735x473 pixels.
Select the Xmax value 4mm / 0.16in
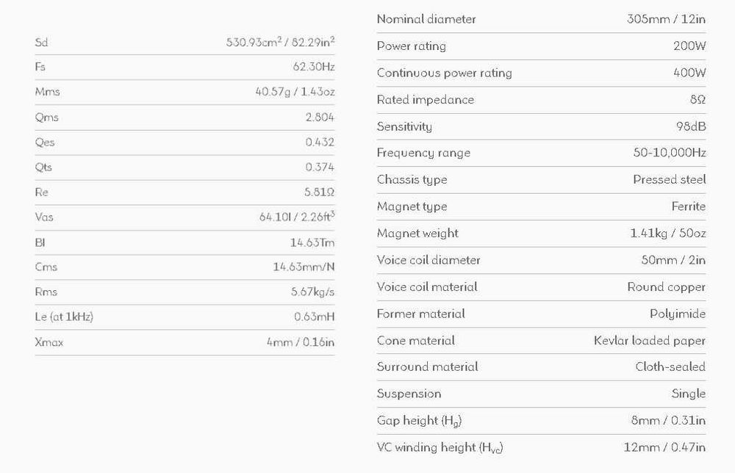(x=301, y=342)
